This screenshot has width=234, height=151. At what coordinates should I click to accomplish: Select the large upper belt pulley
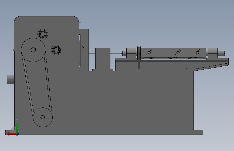tap(33, 50)
